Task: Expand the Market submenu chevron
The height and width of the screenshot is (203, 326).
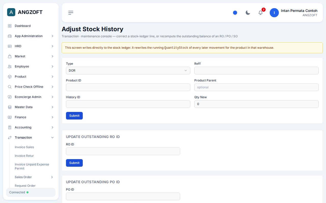Action: tap(52, 56)
